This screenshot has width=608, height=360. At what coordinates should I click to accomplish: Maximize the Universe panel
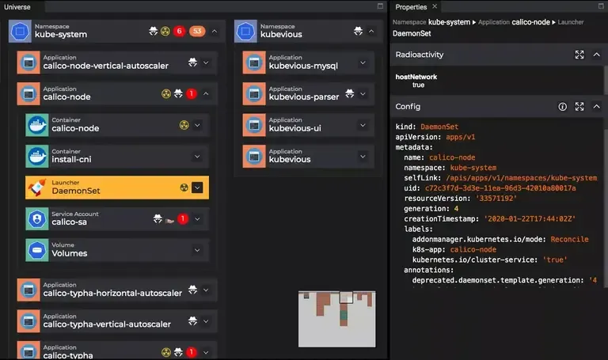[x=380, y=6]
